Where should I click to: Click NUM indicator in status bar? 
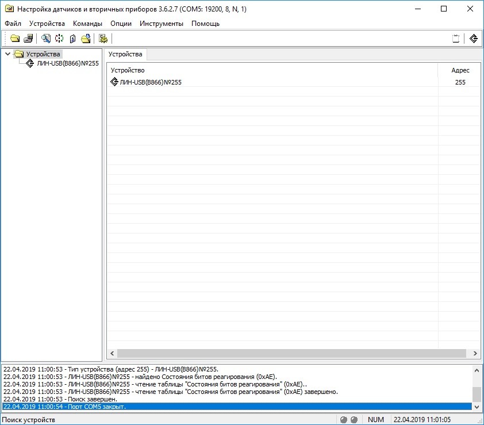click(x=376, y=420)
